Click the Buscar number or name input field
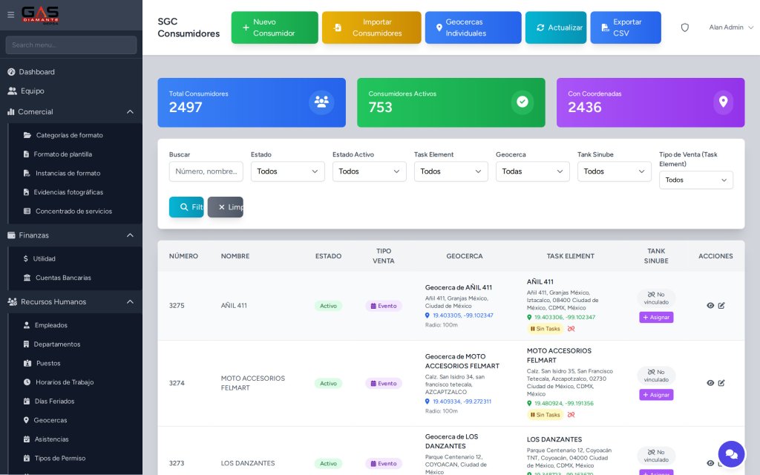The height and width of the screenshot is (475, 760). (206, 171)
